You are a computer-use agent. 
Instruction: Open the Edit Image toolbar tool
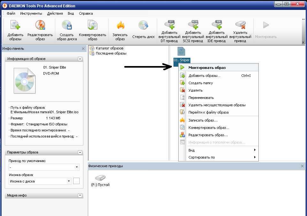40,30
